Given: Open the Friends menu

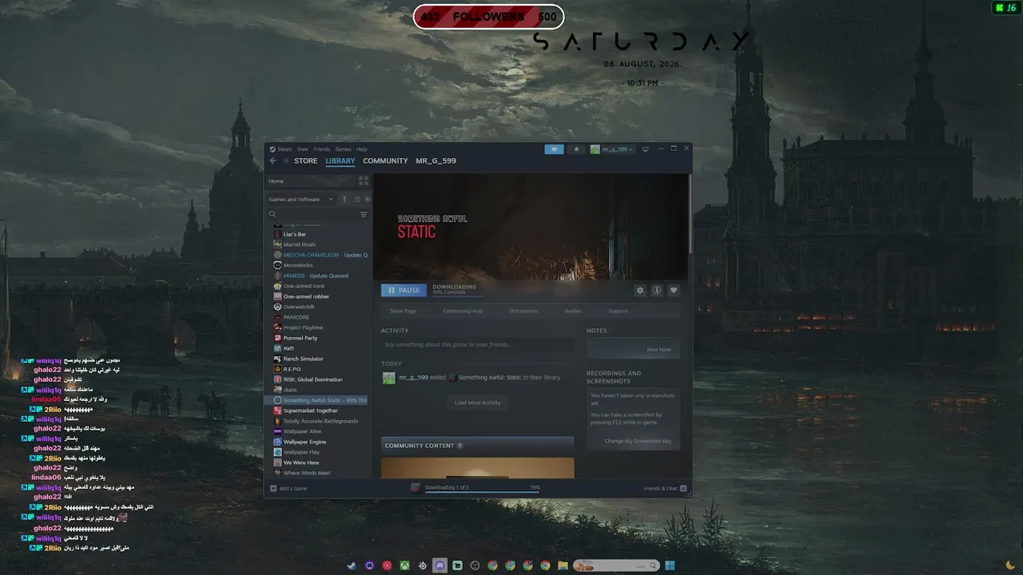Looking at the screenshot, I should (322, 149).
